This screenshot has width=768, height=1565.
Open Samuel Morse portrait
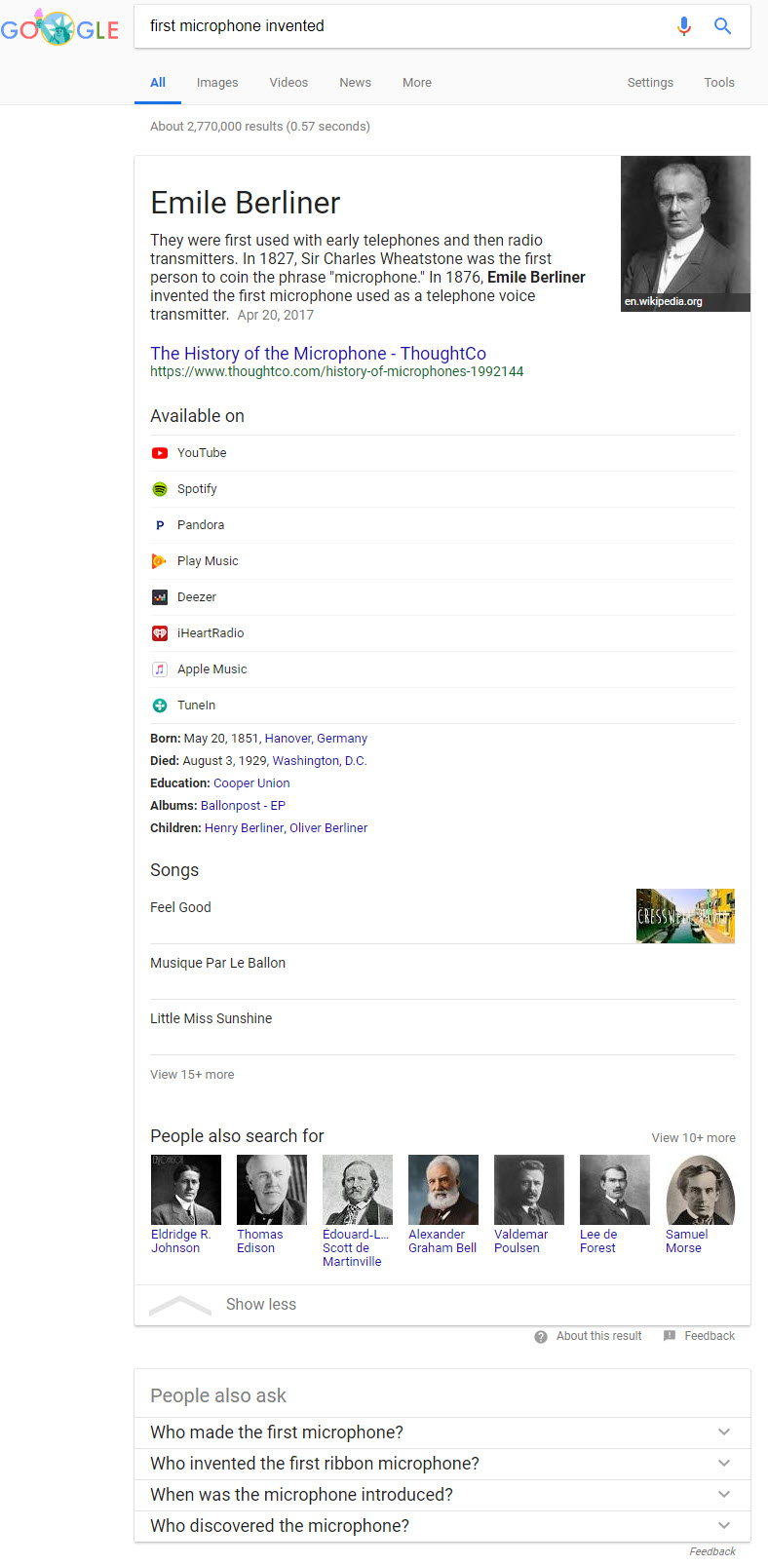click(701, 1190)
